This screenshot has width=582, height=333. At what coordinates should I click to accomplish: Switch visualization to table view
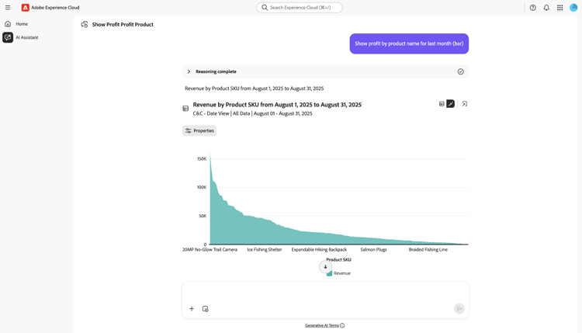(442, 103)
